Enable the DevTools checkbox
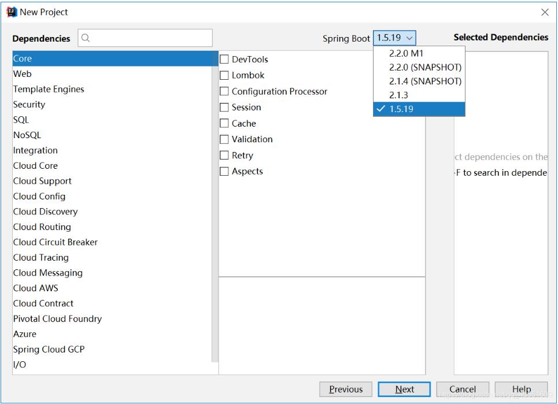The width and height of the screenshot is (558, 404). pos(224,60)
